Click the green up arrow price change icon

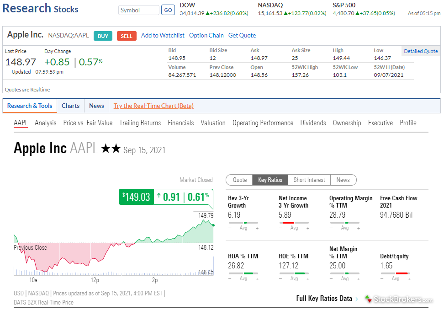159,197
